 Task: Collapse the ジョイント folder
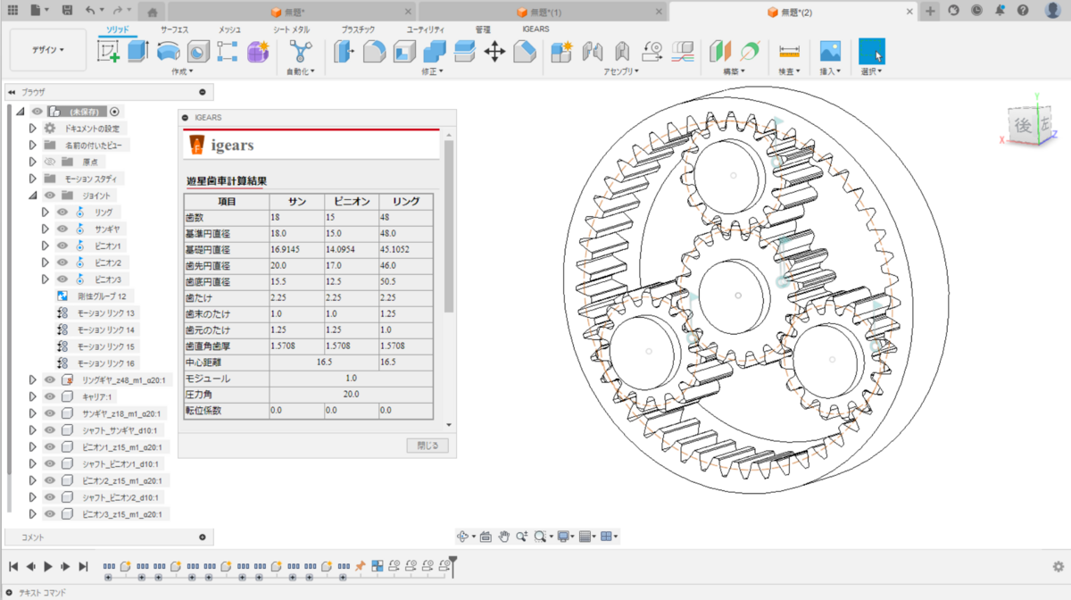33,196
